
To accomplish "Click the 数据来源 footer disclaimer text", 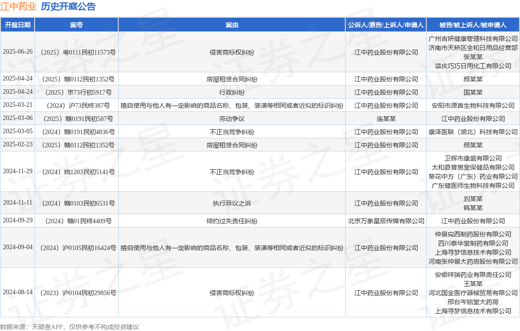I will point(69,327).
